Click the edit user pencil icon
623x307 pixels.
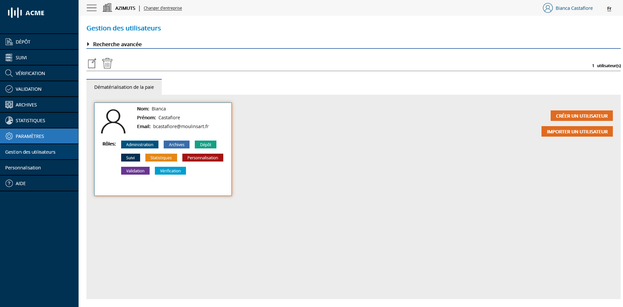[92, 63]
